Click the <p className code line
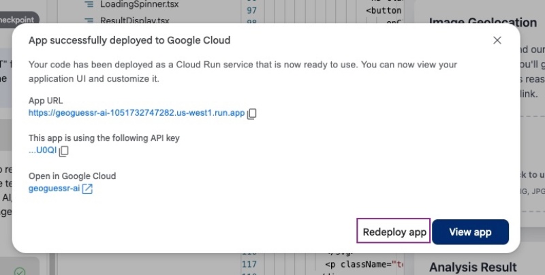 tap(364, 264)
